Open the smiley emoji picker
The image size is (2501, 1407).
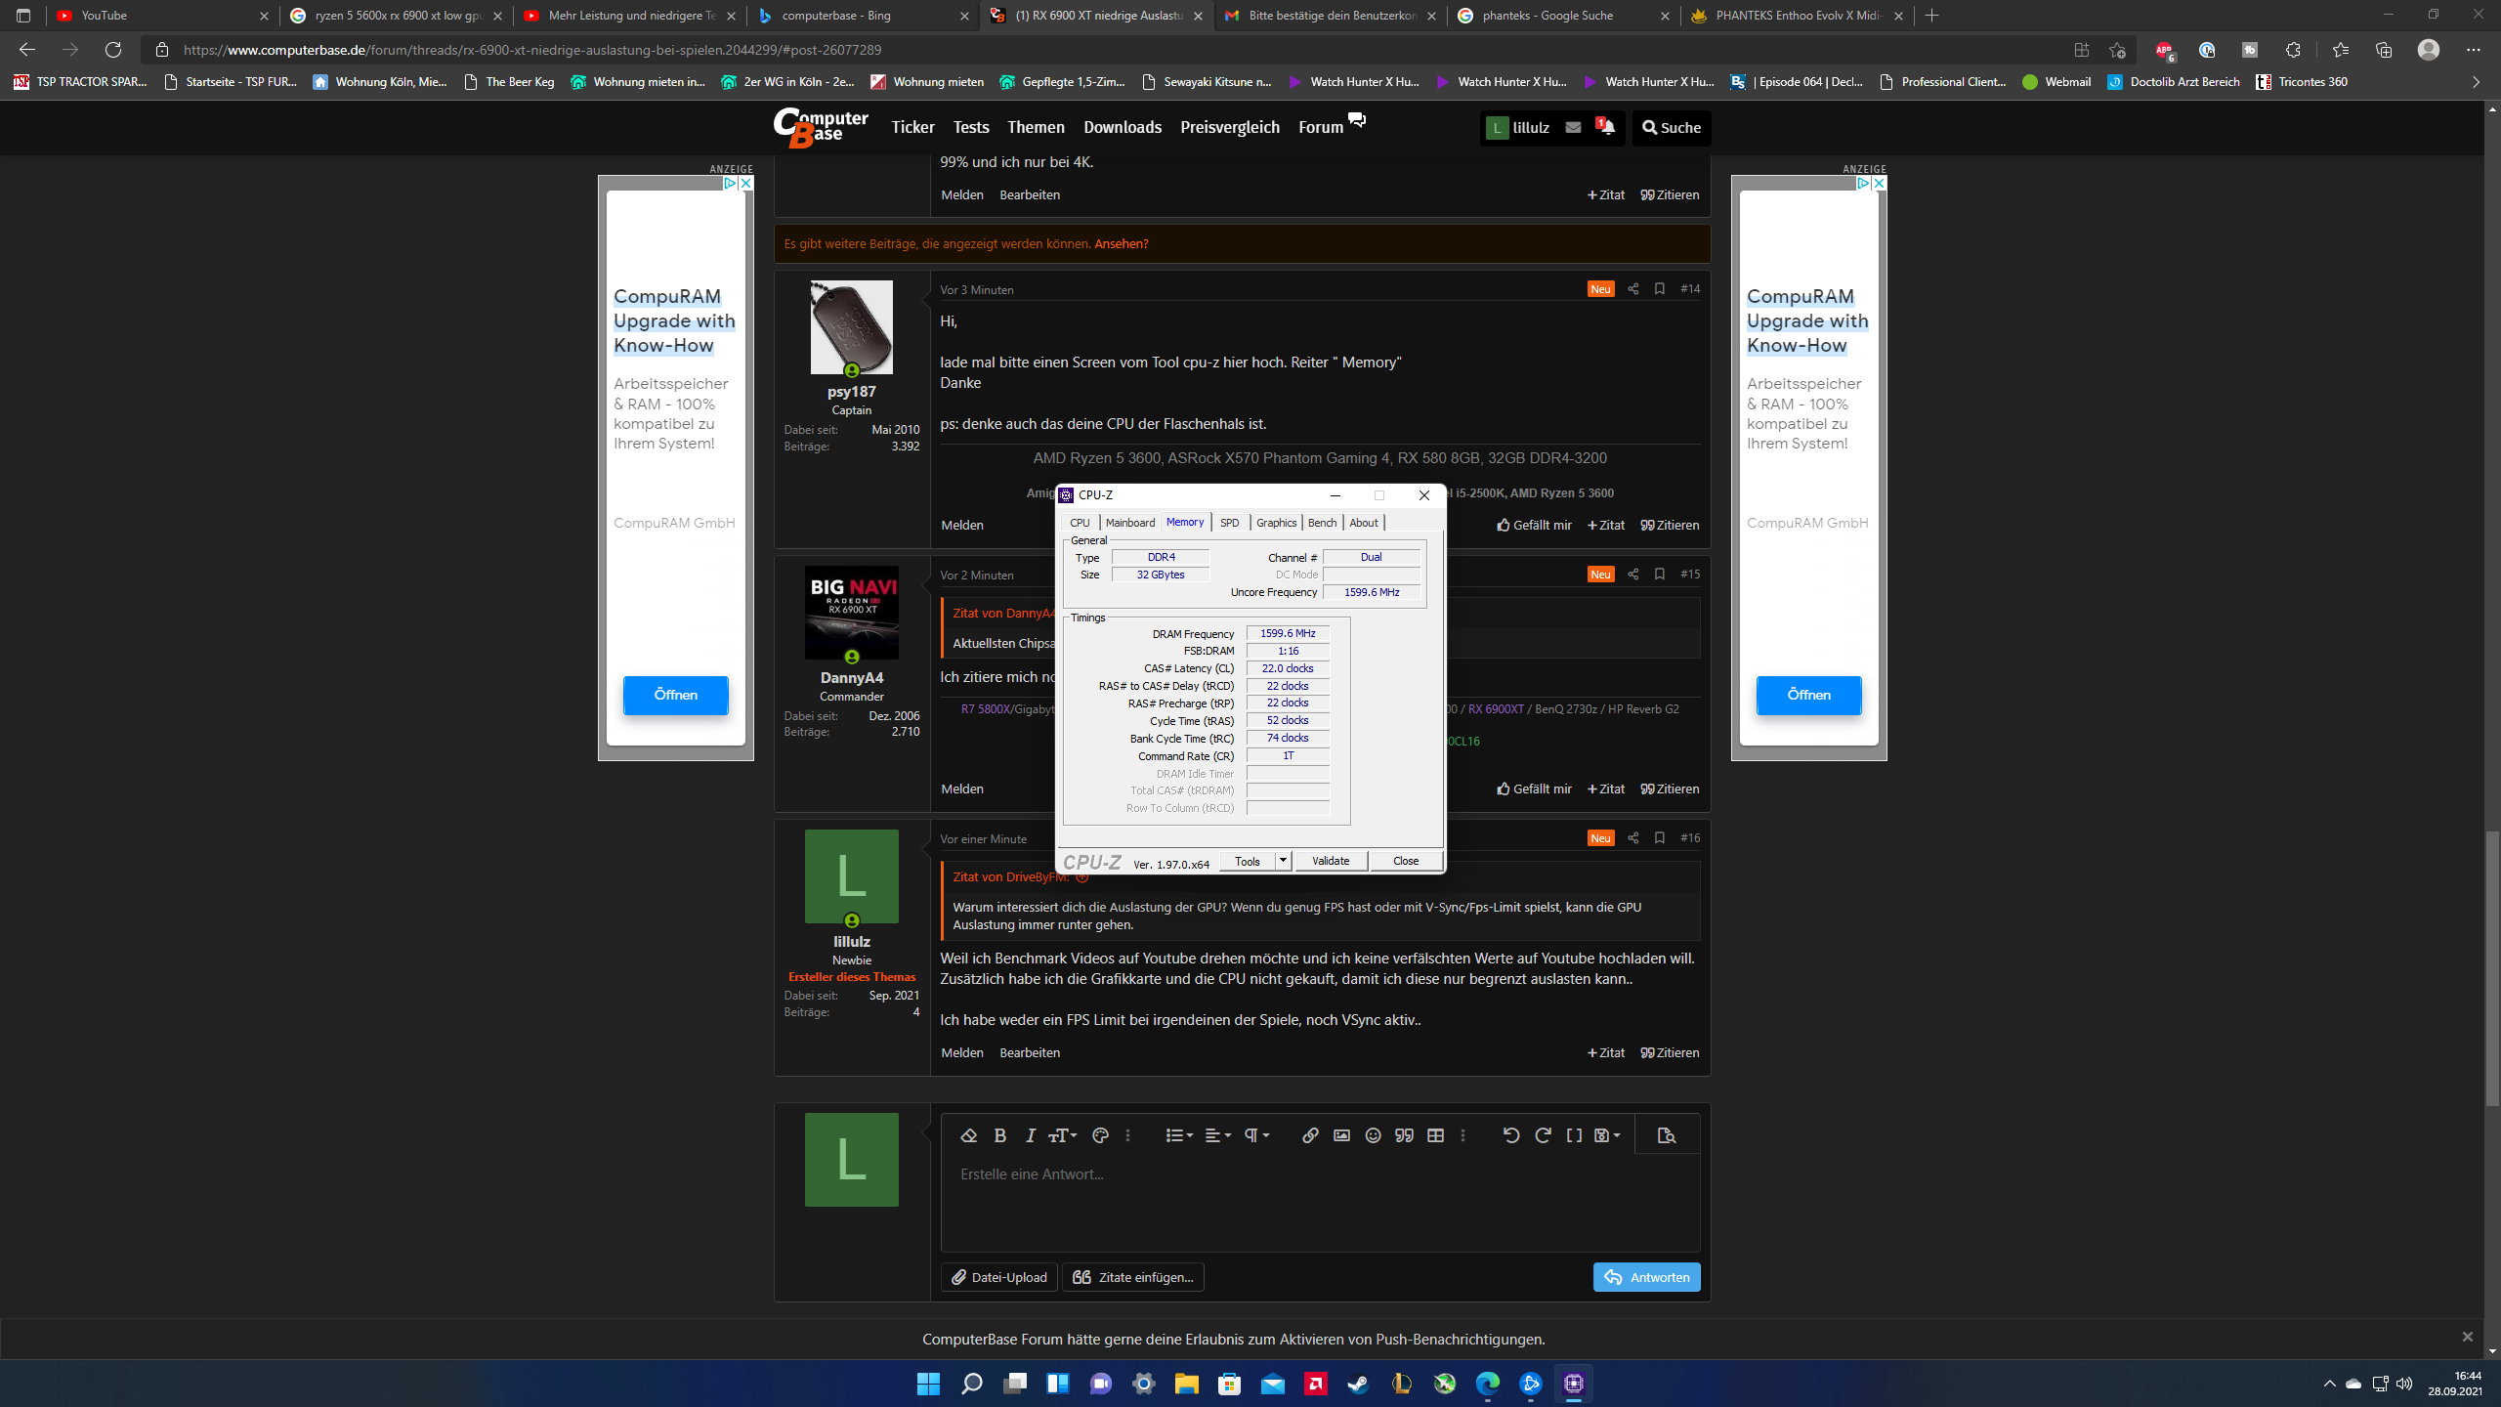click(x=1373, y=1135)
